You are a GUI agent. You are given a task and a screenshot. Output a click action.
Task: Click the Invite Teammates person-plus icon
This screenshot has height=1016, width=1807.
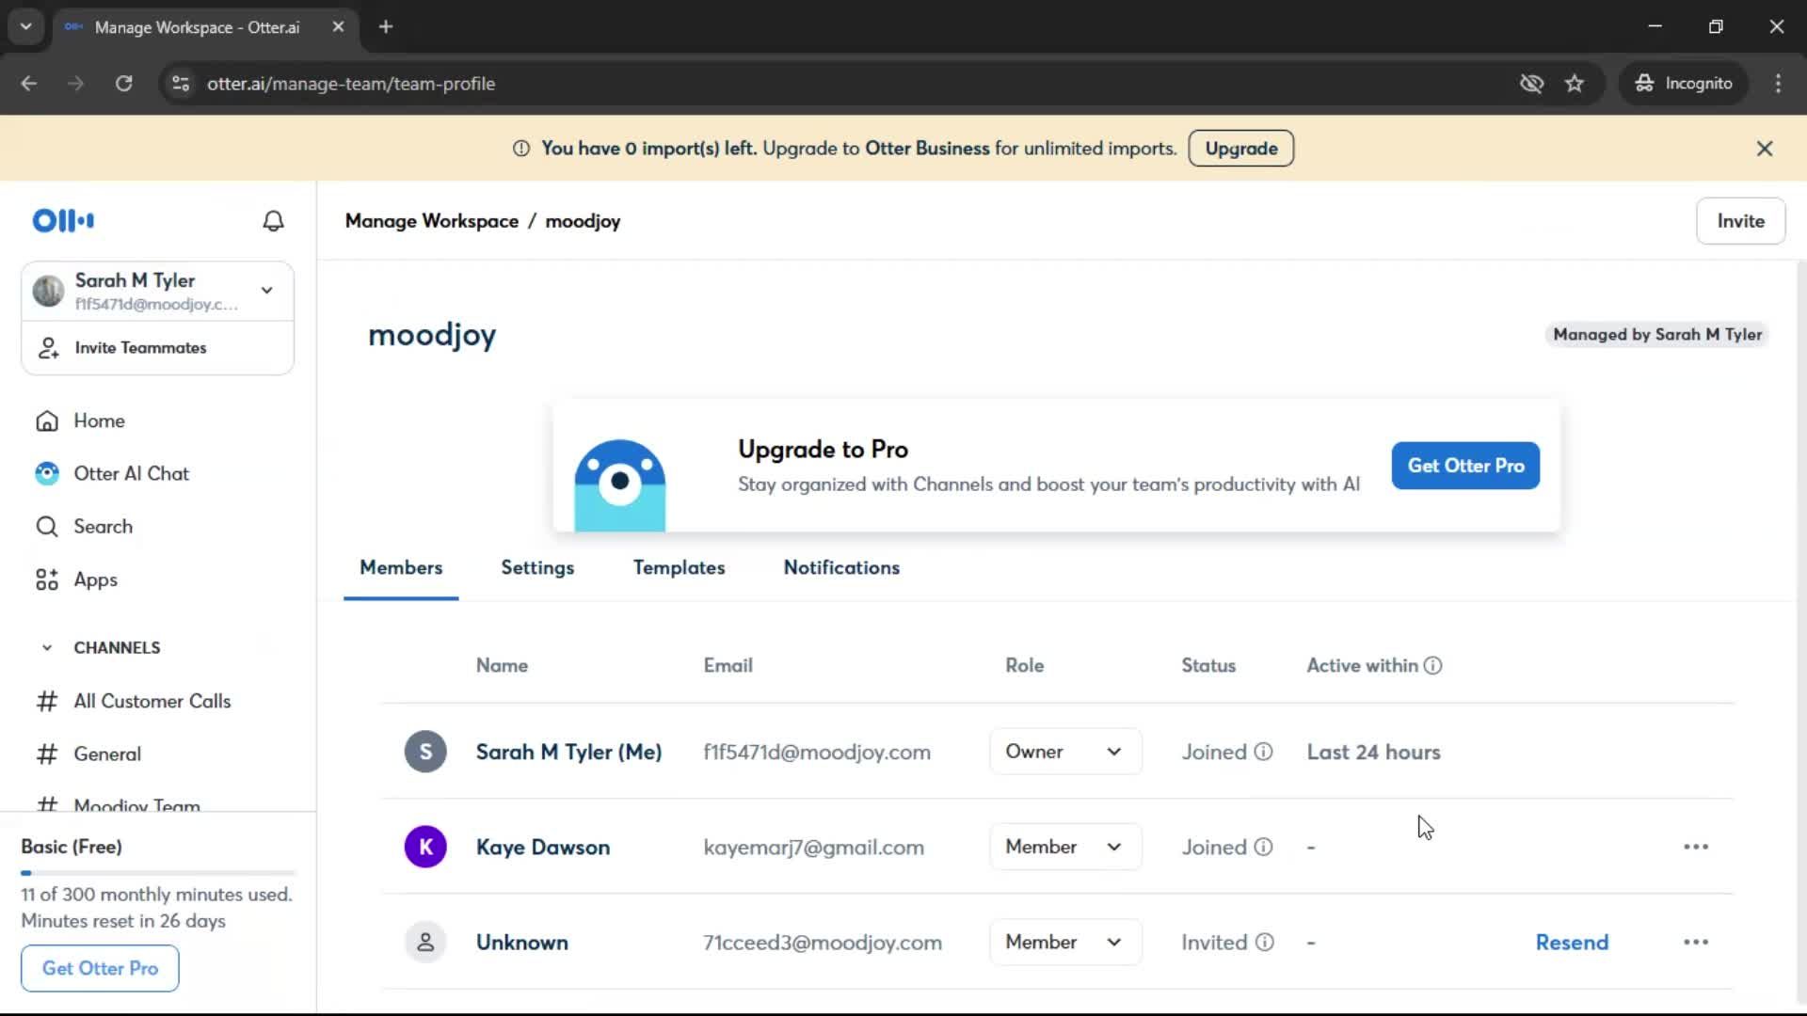[48, 348]
